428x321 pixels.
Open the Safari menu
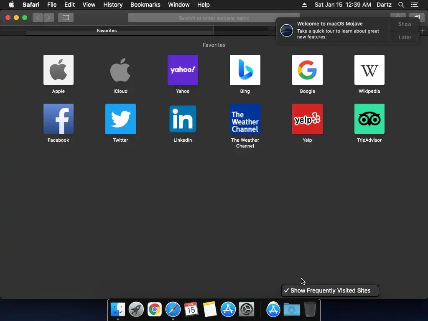(31, 5)
